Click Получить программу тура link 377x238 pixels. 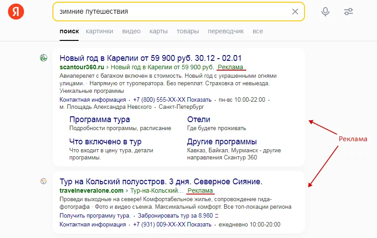pos(95,216)
